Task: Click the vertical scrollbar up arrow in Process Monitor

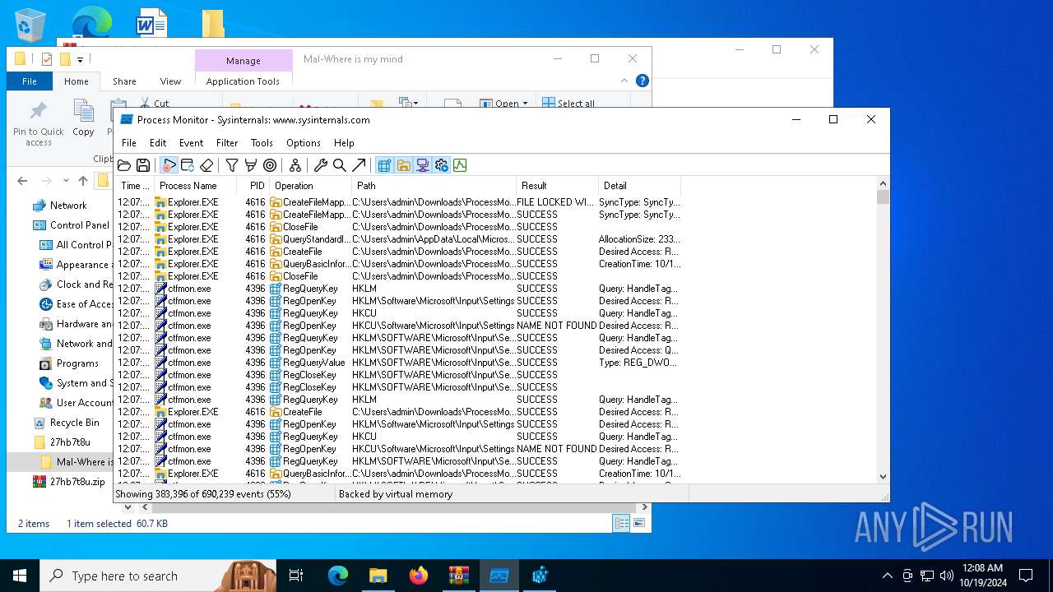Action: [884, 184]
